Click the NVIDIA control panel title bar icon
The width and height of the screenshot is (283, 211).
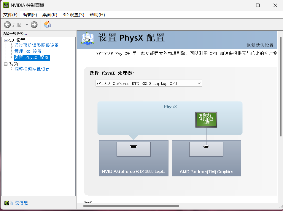(6, 5)
